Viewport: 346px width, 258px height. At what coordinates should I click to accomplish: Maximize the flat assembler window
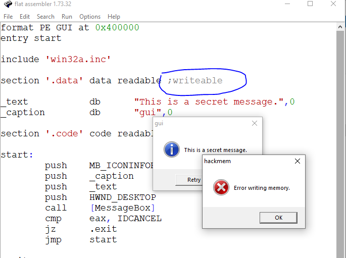coord(310,4)
